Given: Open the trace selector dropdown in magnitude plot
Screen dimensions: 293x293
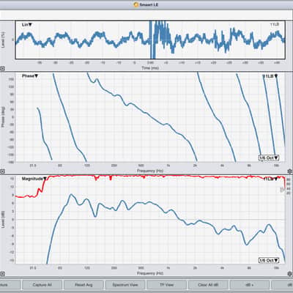Looking at the screenshot, I should [271, 179].
